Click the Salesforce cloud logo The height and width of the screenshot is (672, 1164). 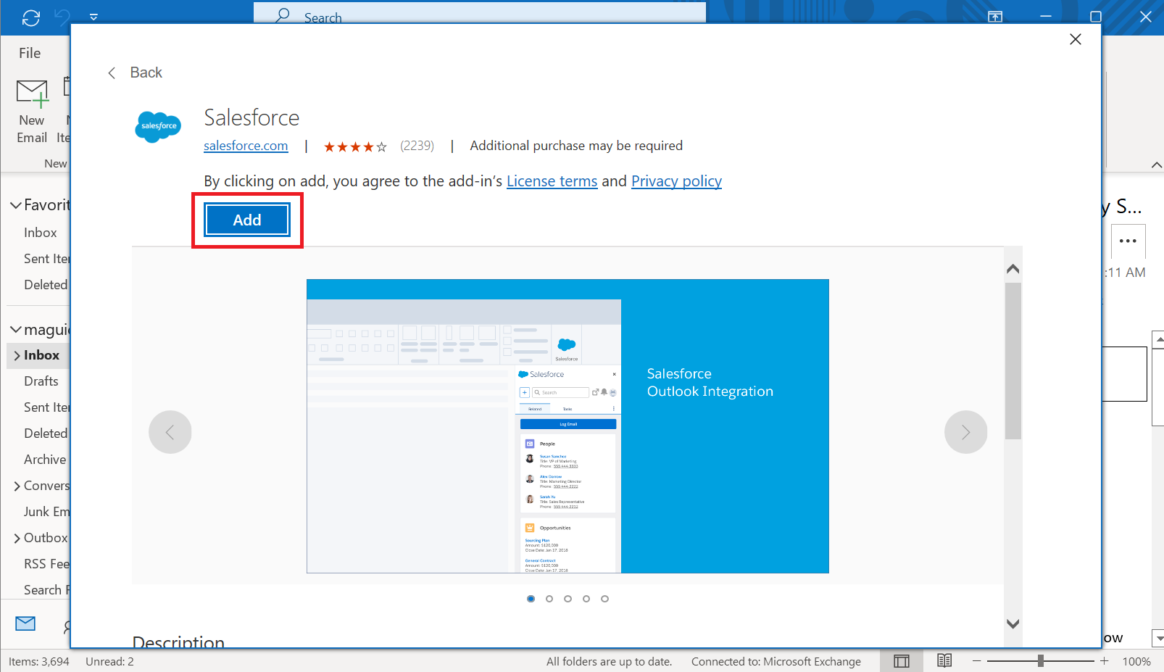[158, 127]
